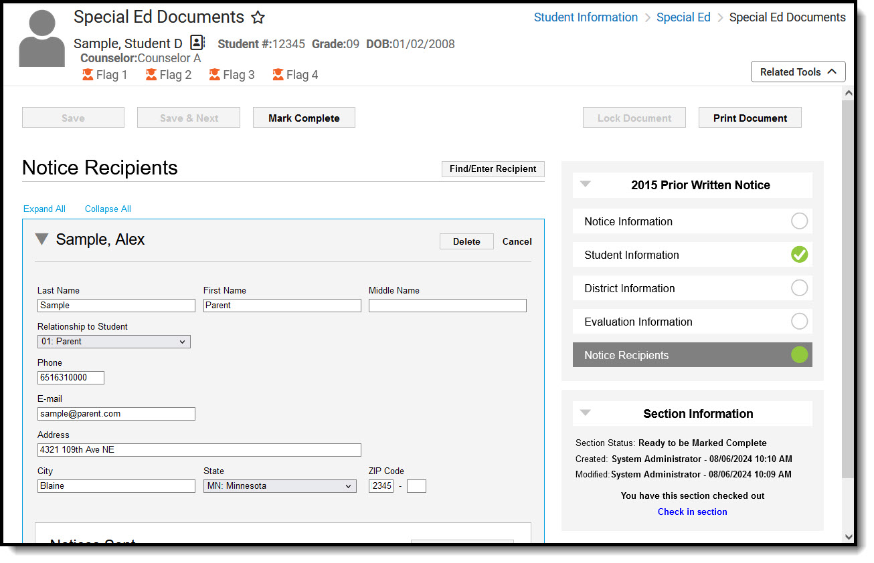Click the Save & Next button
874x563 pixels.
[x=189, y=118]
